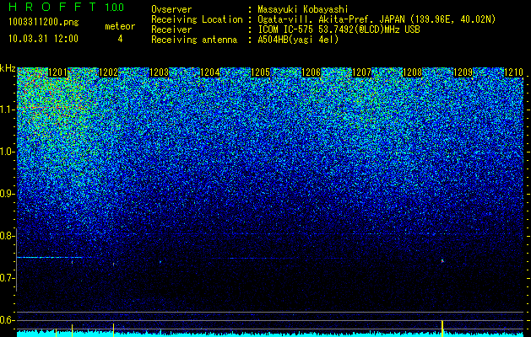Click the 1201 time label
Image resolution: width=531 pixels, height=337 pixels.
pos(58,72)
